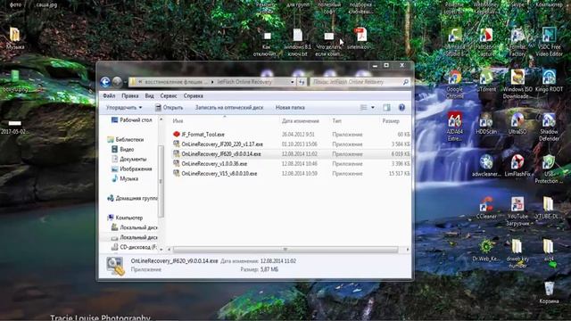Click the Explorer search input field
The image size is (571, 321).
tap(356, 82)
